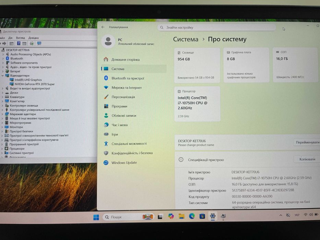
Task: Expand Bluetooth node in Device Manager
Action: pyautogui.click(x=3, y=59)
